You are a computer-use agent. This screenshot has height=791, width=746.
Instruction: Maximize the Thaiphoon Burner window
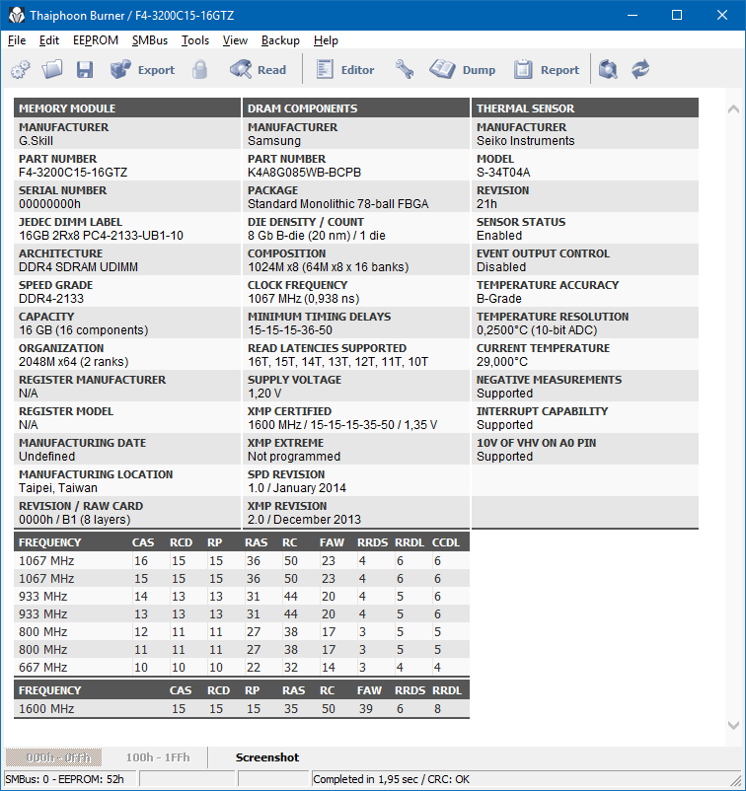pos(677,15)
